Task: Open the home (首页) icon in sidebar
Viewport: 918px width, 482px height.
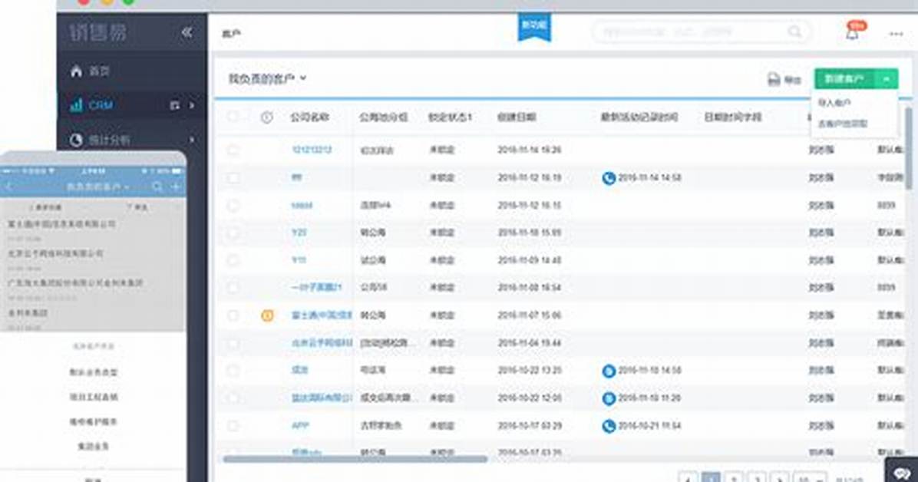Action: tap(76, 71)
